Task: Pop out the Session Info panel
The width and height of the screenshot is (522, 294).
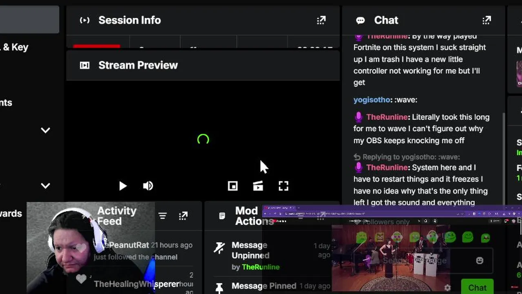Action: (321, 20)
